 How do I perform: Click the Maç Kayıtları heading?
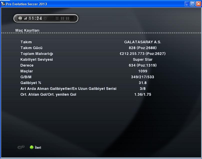[27, 30]
